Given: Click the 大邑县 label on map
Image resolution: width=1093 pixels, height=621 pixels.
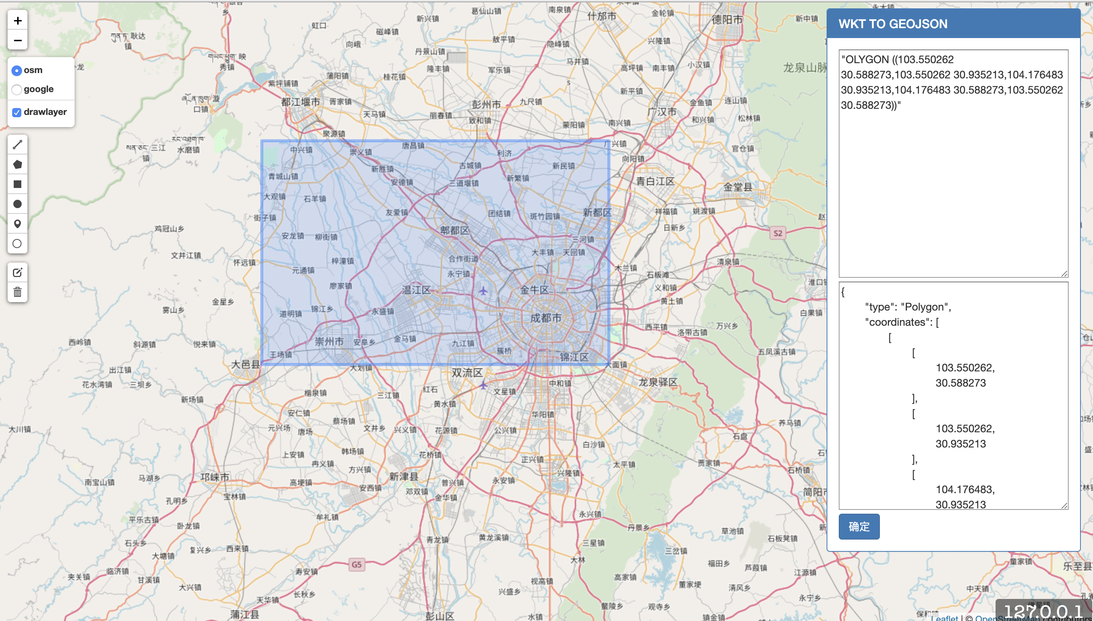Looking at the screenshot, I should pos(245,364).
